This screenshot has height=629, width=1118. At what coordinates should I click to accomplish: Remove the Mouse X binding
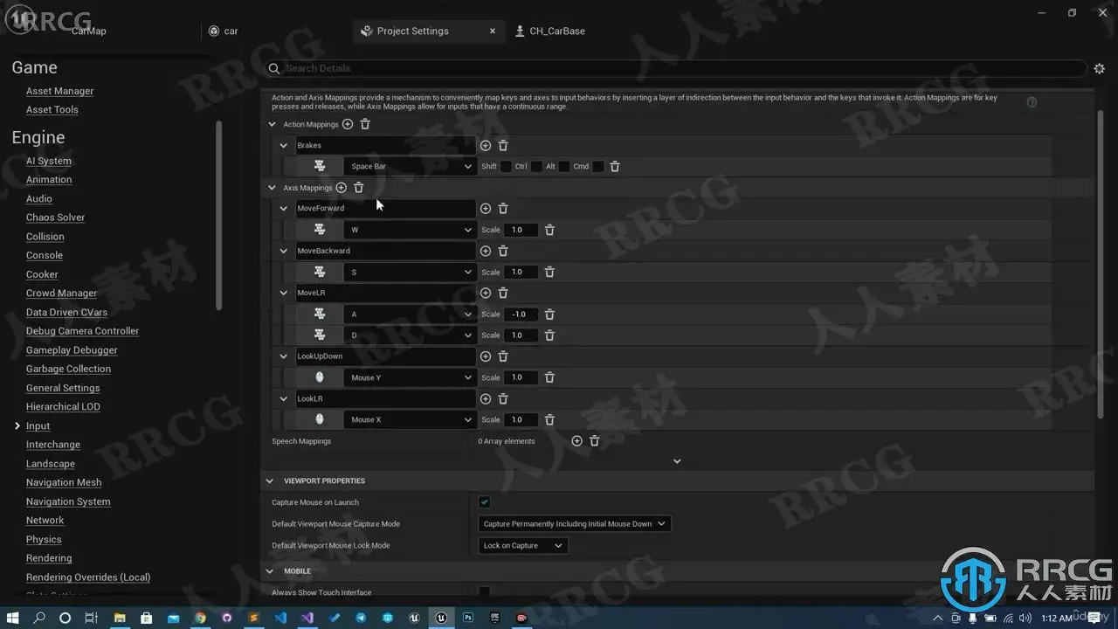(549, 419)
